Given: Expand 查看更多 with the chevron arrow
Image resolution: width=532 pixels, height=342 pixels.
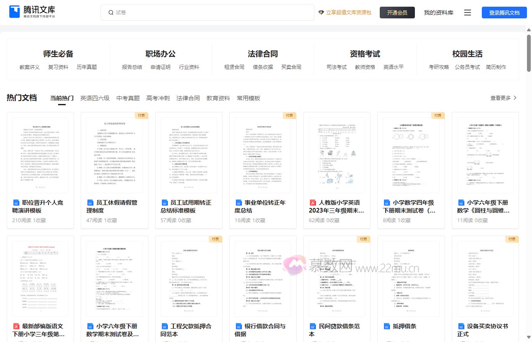Looking at the screenshot, I should (x=504, y=98).
